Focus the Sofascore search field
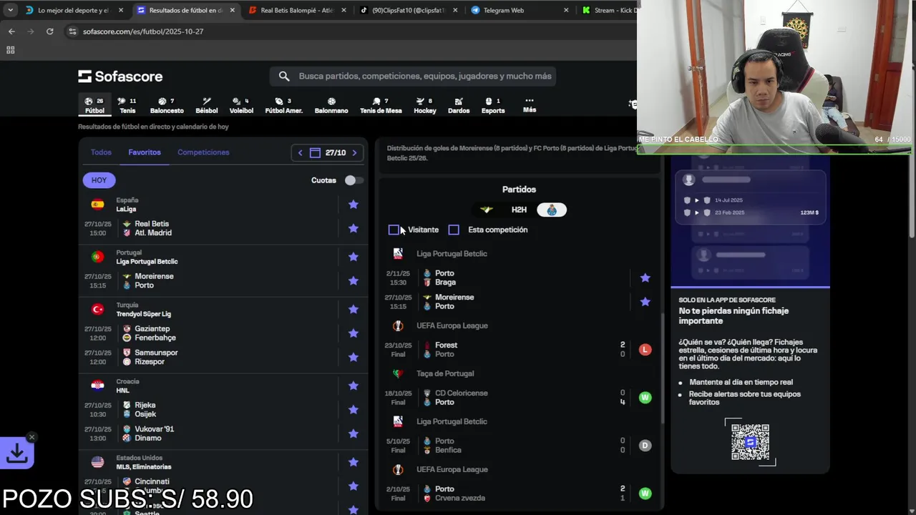 [413, 76]
